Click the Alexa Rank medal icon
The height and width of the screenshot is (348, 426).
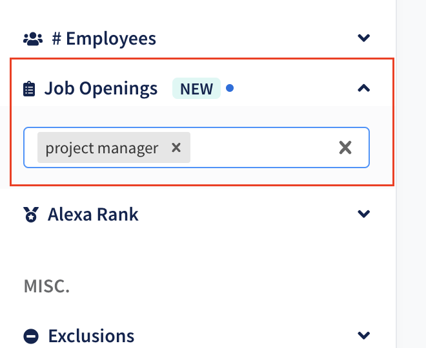[31, 215]
